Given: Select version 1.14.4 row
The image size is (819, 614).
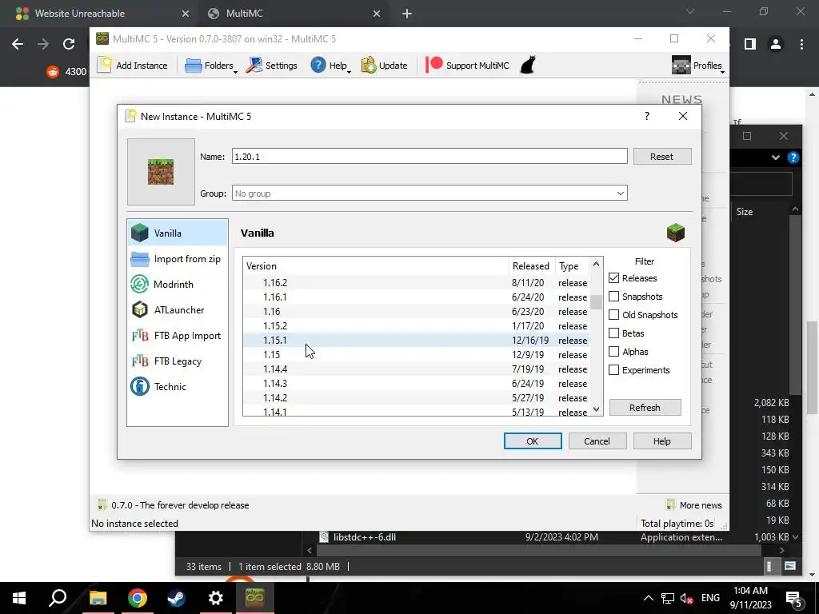Looking at the screenshot, I should click(x=416, y=369).
